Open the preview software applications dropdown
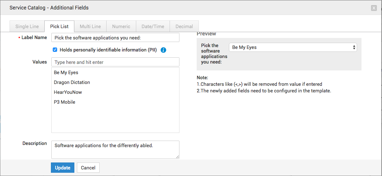Screen dimensions: 382x176 (293, 47)
